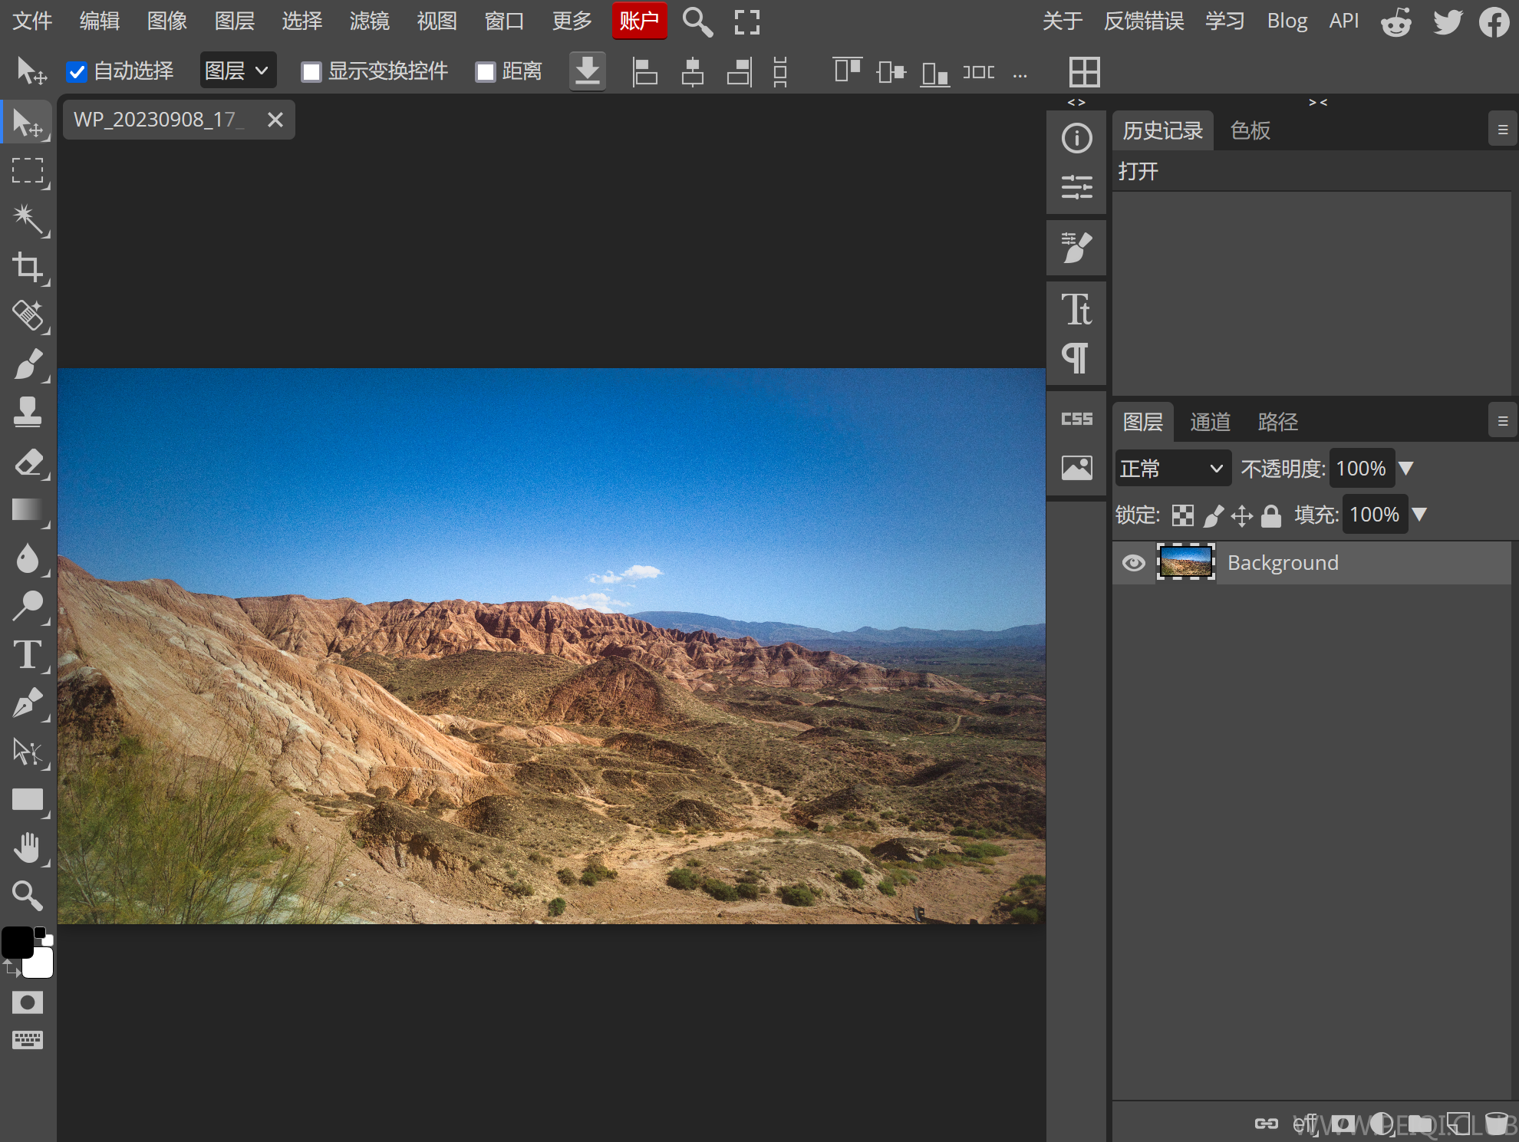The height and width of the screenshot is (1142, 1519).
Task: Click the black foreground color swatch
Action: (16, 942)
